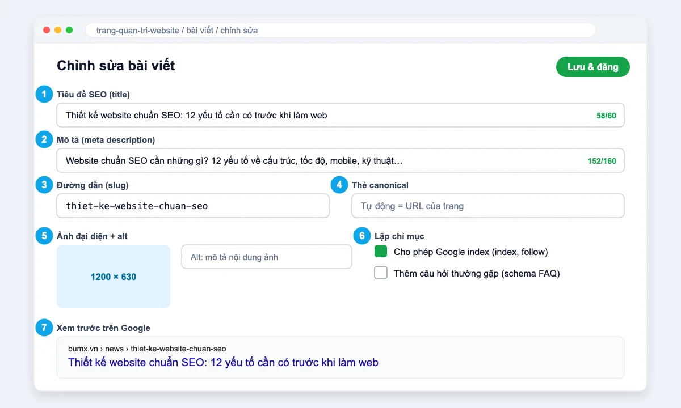Click the red close window button
Screen dimensions: 681x408
click(x=47, y=30)
